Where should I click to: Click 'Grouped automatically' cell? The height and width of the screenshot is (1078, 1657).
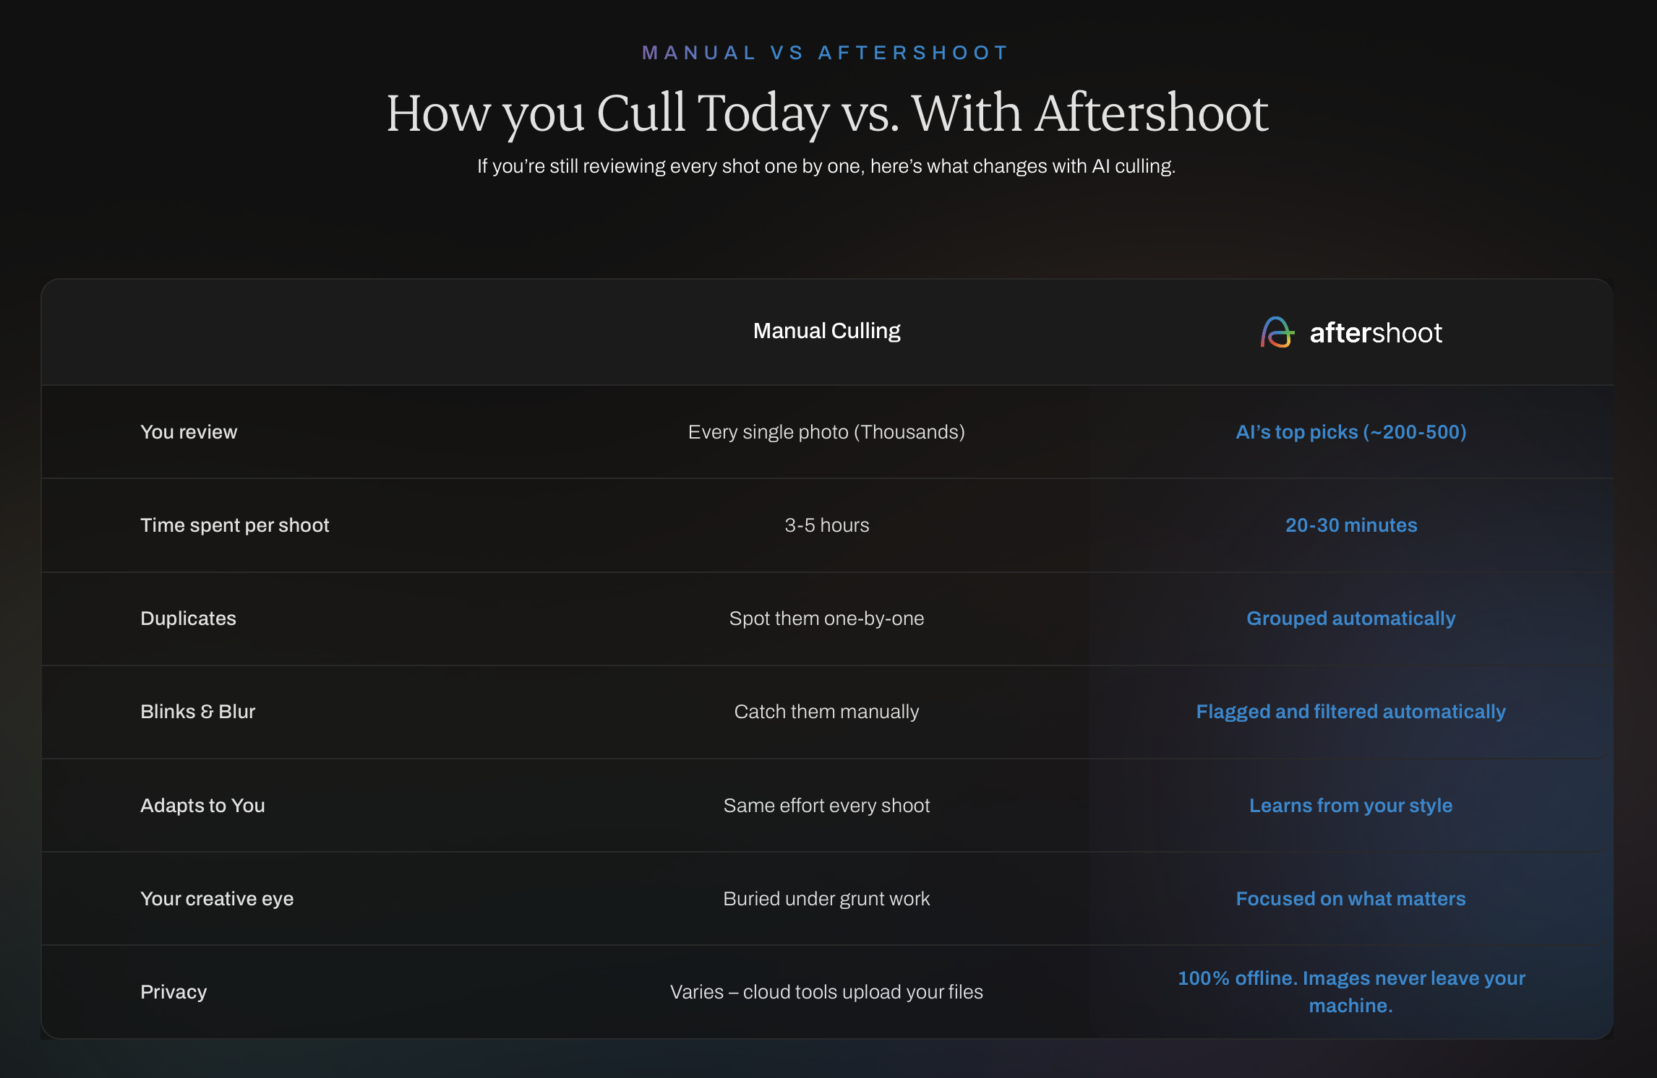(x=1350, y=618)
